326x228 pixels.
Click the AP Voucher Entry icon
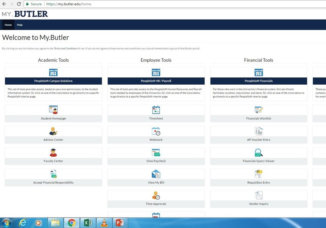pyautogui.click(x=258, y=131)
